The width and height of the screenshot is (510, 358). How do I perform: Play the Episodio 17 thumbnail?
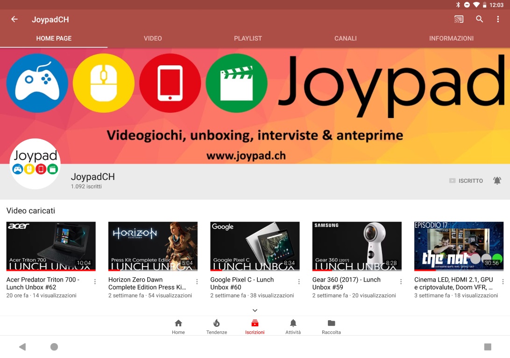pos(459,246)
